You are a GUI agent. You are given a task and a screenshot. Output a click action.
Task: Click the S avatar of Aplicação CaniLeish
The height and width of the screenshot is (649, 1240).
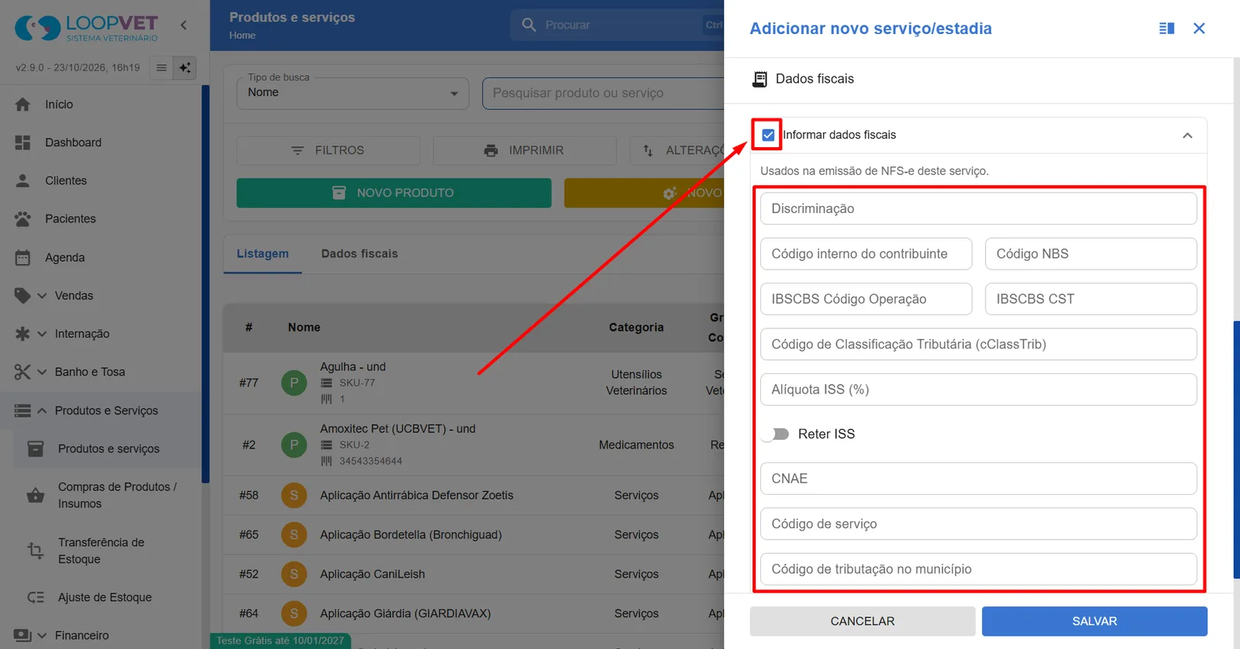pyautogui.click(x=294, y=574)
